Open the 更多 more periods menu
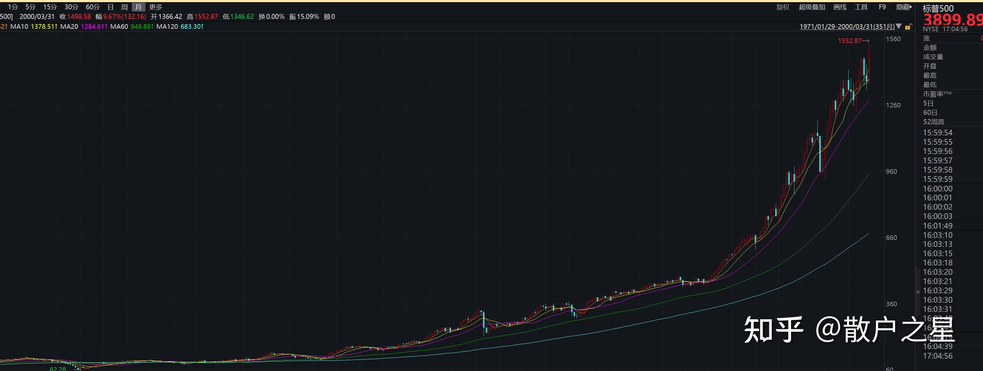Screen dimensions: 983x371 click(x=156, y=7)
